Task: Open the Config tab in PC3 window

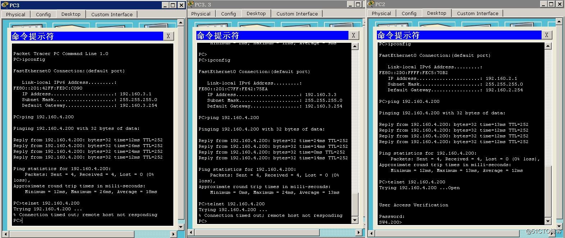Action: click(43, 14)
